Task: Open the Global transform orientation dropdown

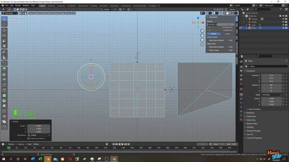Action: tap(107, 9)
